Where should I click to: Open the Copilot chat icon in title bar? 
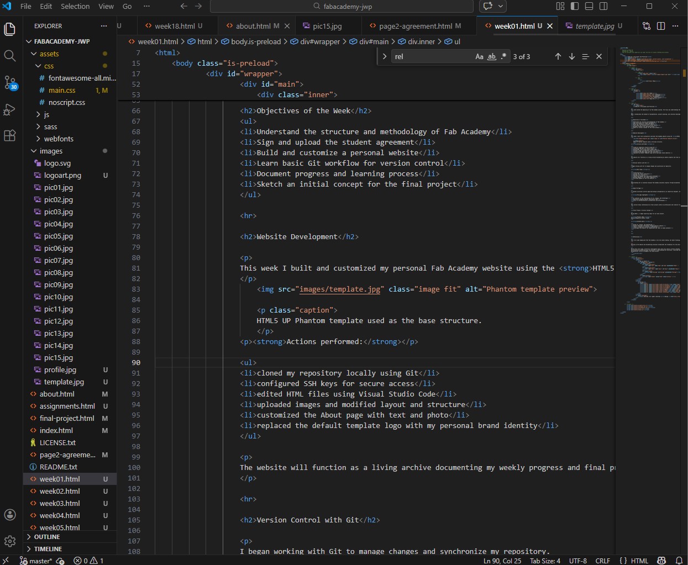(488, 6)
